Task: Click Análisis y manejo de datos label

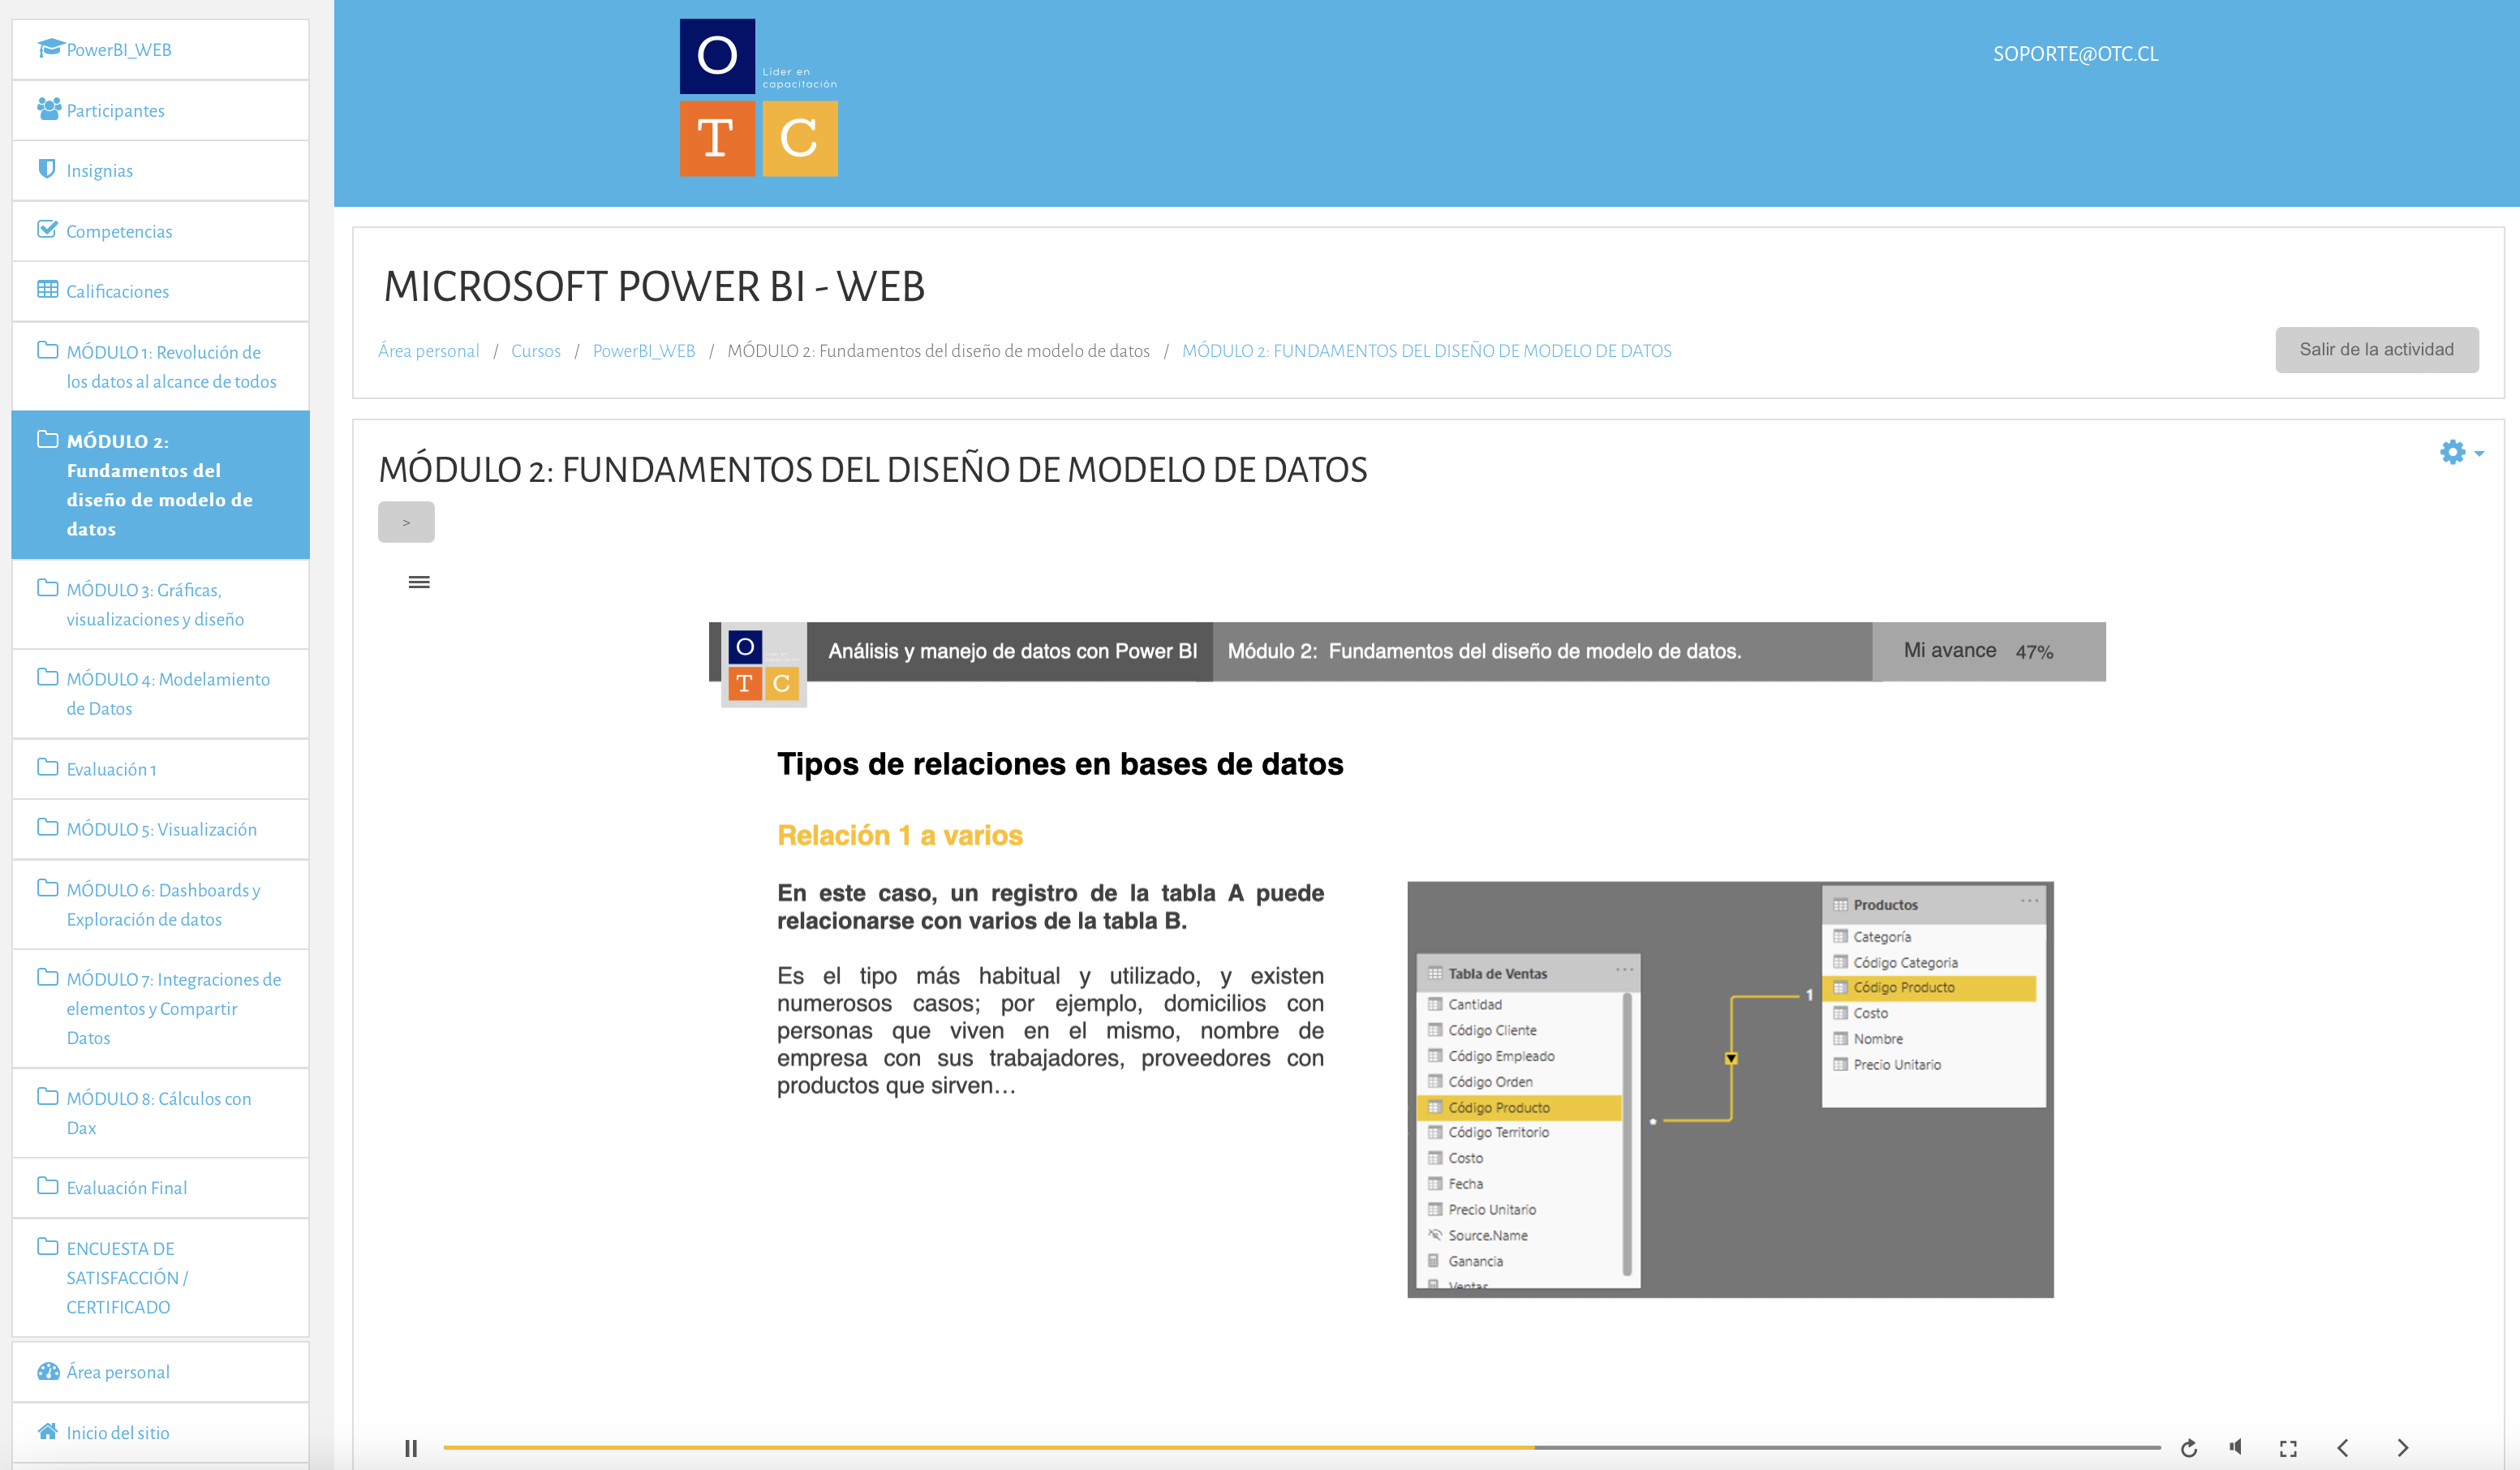Action: (x=1012, y=651)
